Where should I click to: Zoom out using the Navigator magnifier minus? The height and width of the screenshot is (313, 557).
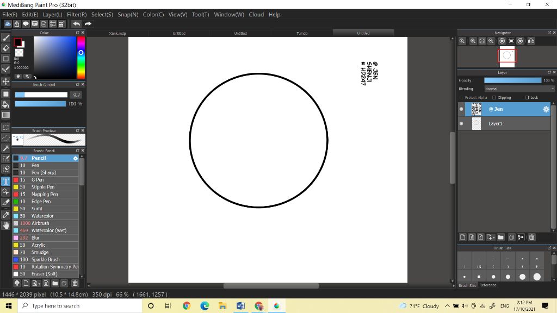[x=491, y=41]
